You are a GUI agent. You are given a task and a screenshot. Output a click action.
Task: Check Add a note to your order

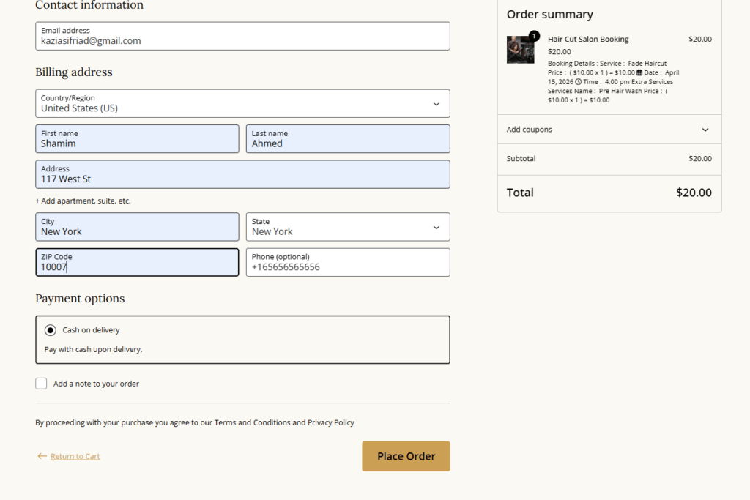[41, 384]
